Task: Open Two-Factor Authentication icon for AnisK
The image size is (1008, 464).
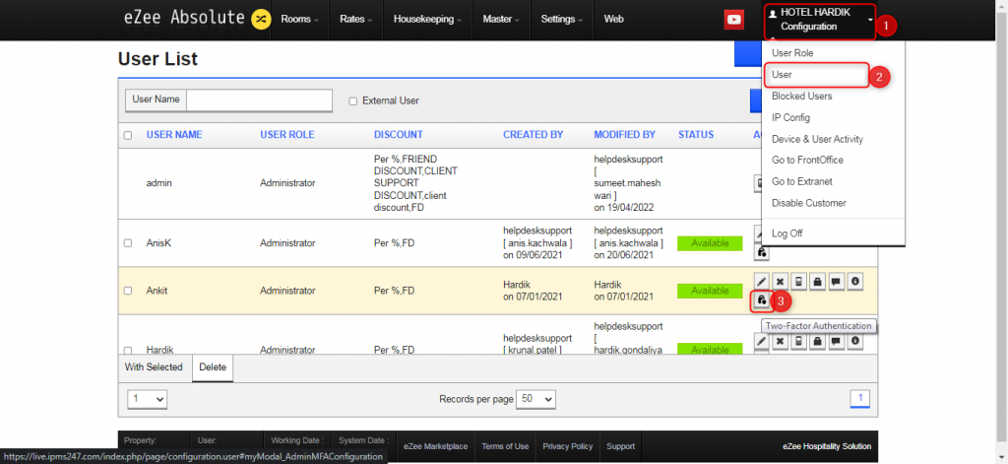Action: click(761, 252)
